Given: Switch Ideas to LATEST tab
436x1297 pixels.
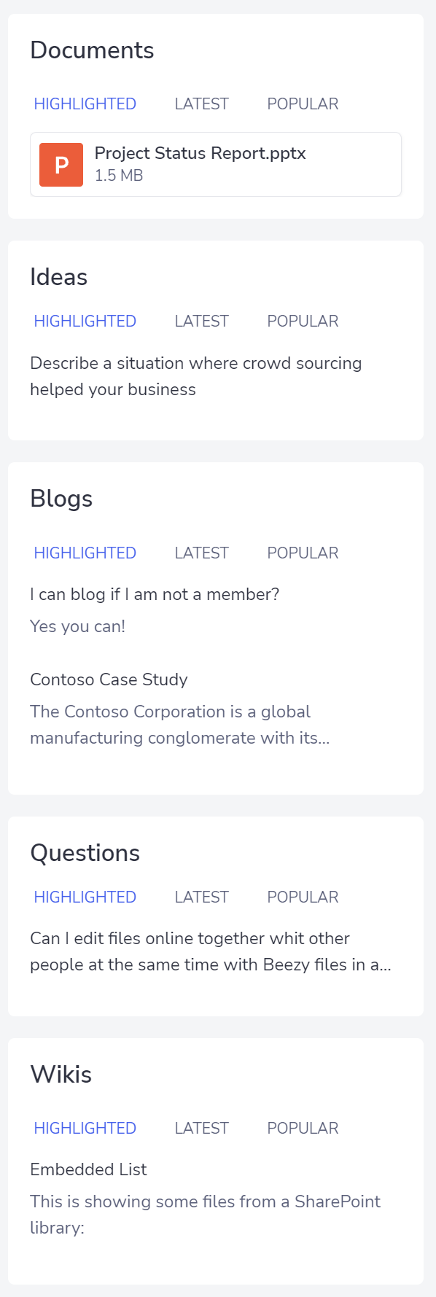Looking at the screenshot, I should point(202,321).
